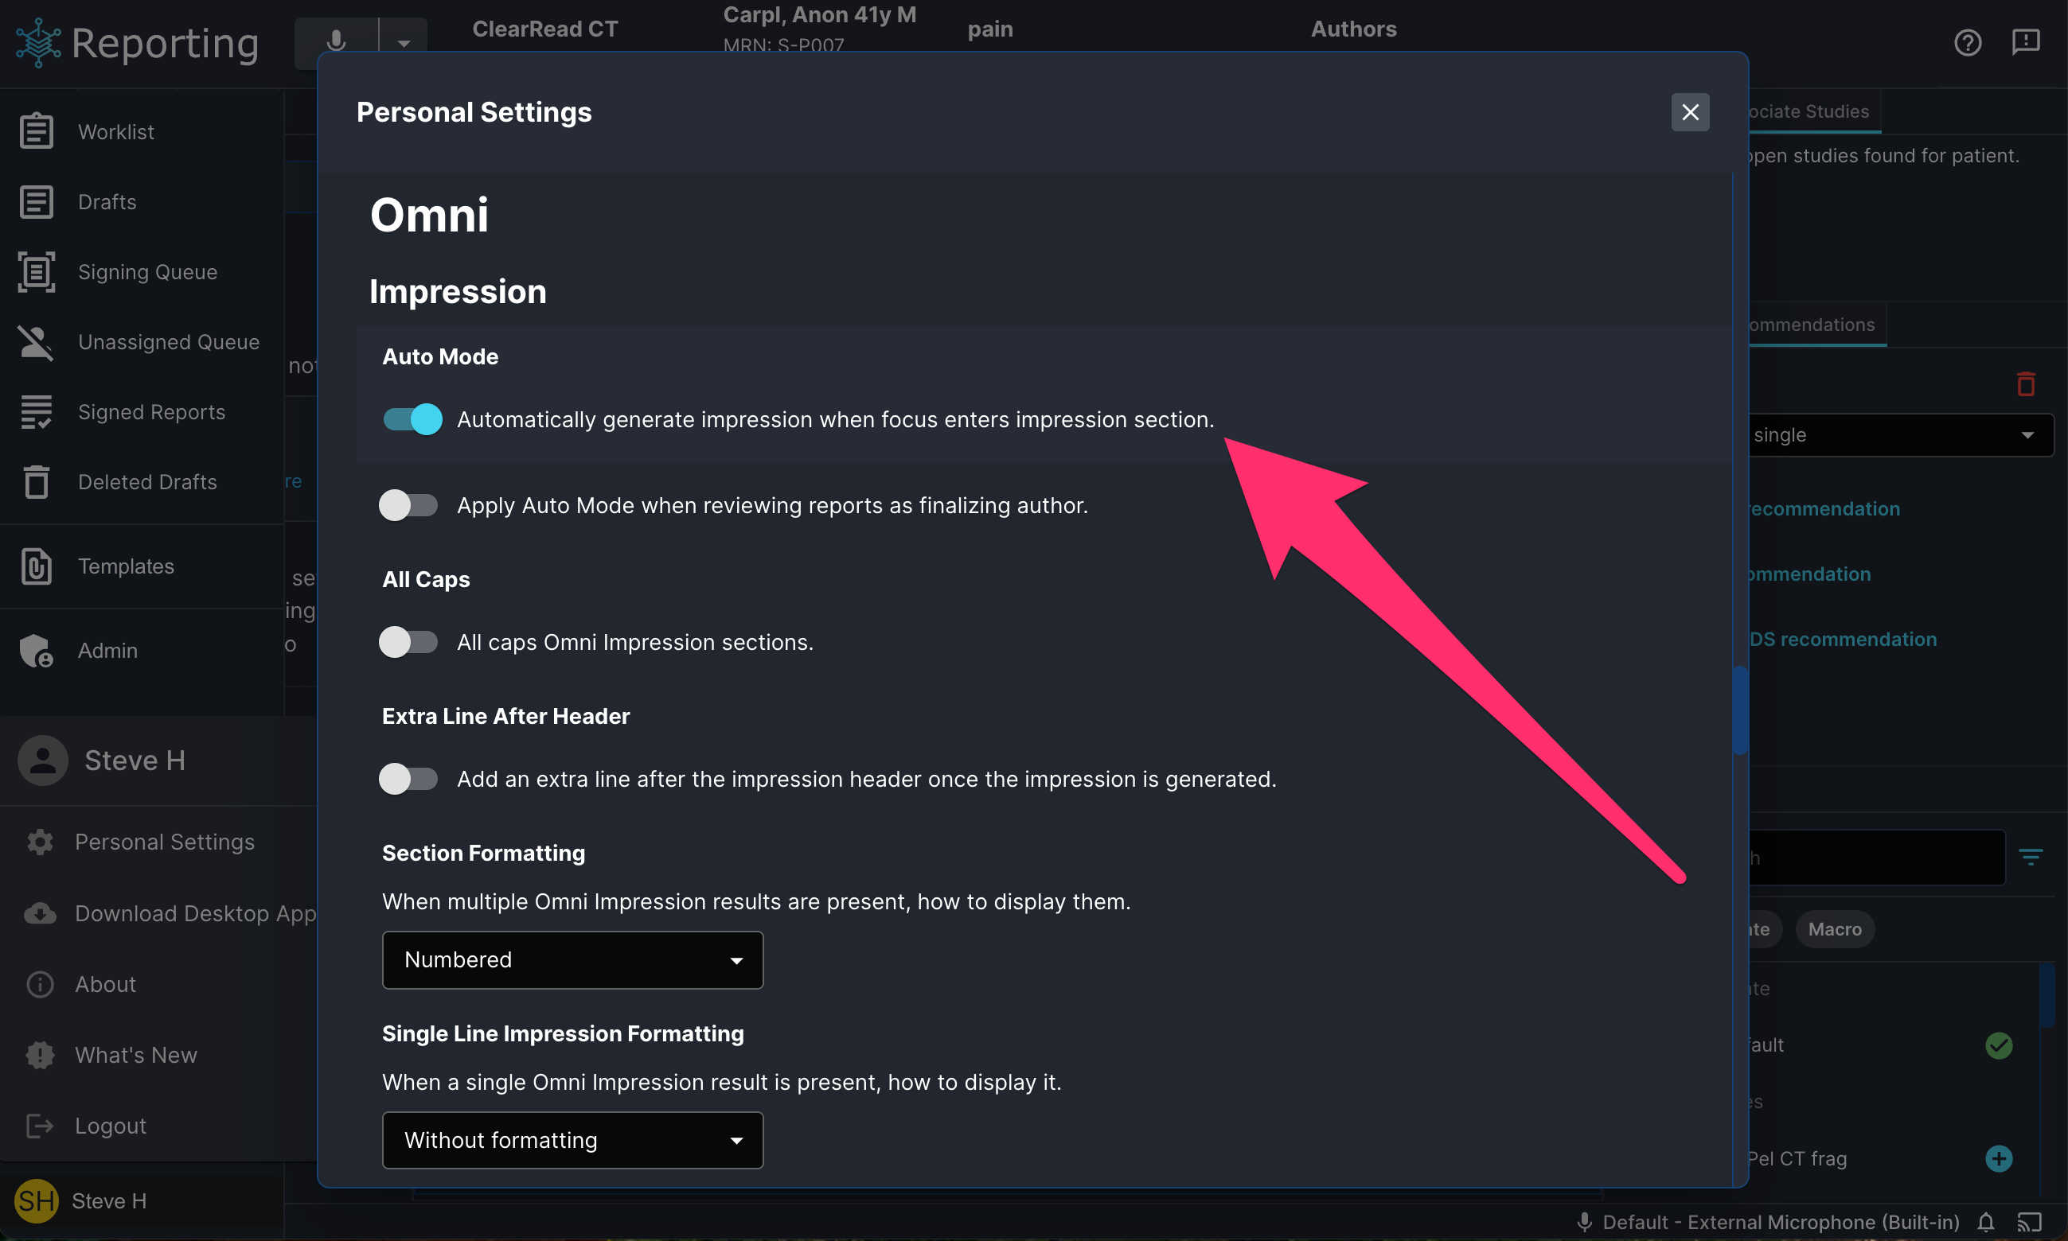Click the ClearRead CT study title
The height and width of the screenshot is (1241, 2068).
pos(544,29)
